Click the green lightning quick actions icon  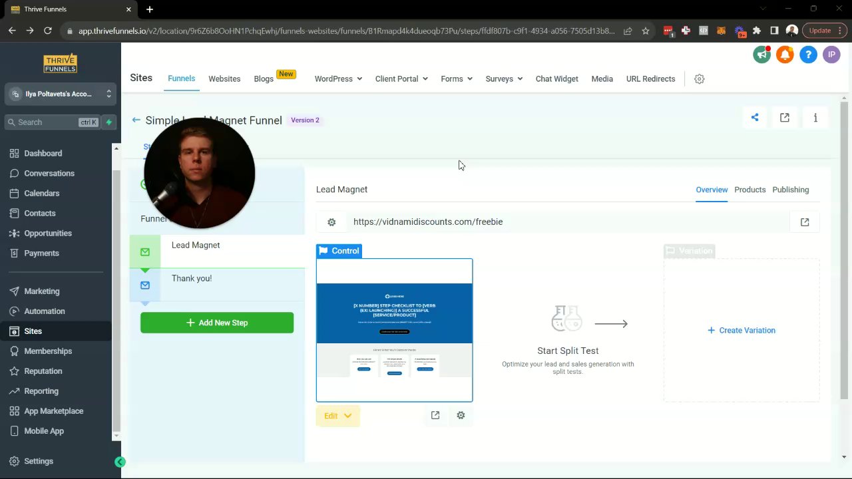(x=109, y=122)
